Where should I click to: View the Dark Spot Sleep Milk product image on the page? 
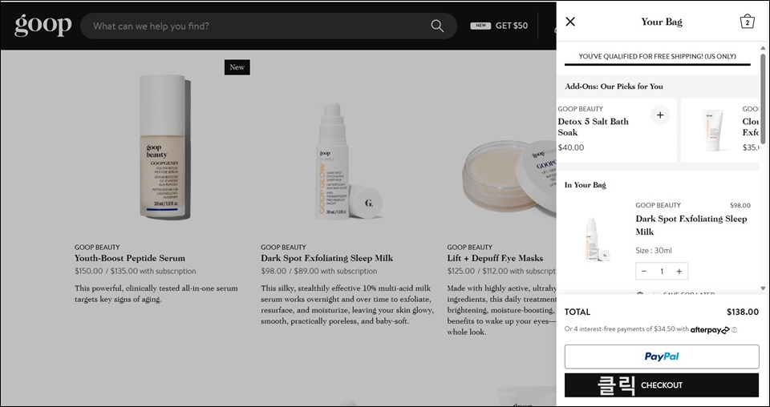(347, 162)
